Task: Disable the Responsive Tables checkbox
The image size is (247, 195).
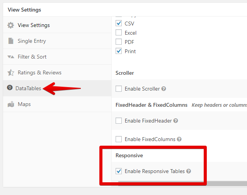Action: 119,171
